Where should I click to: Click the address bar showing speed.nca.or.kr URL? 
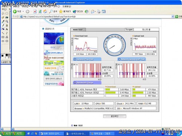(96, 17)
